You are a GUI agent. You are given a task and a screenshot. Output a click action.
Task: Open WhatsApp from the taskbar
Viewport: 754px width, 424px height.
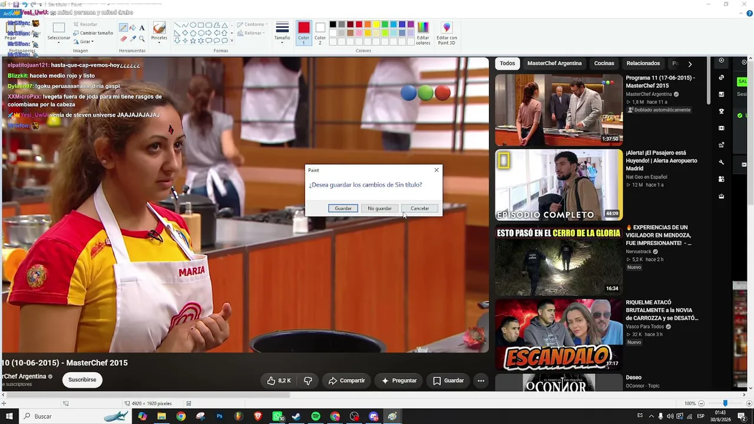[277, 416]
